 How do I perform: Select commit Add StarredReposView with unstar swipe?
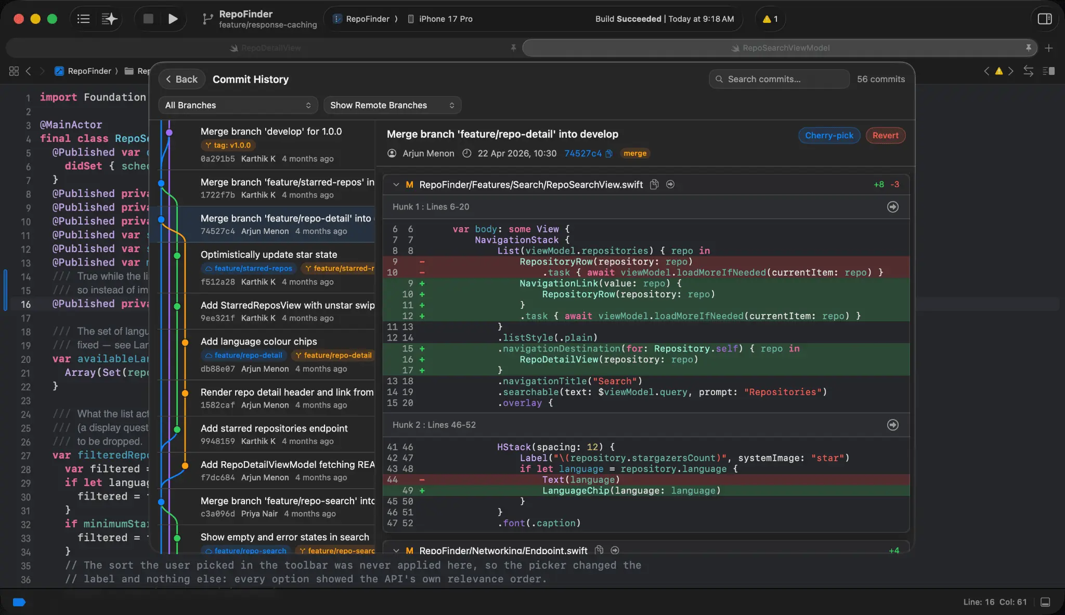point(262,311)
